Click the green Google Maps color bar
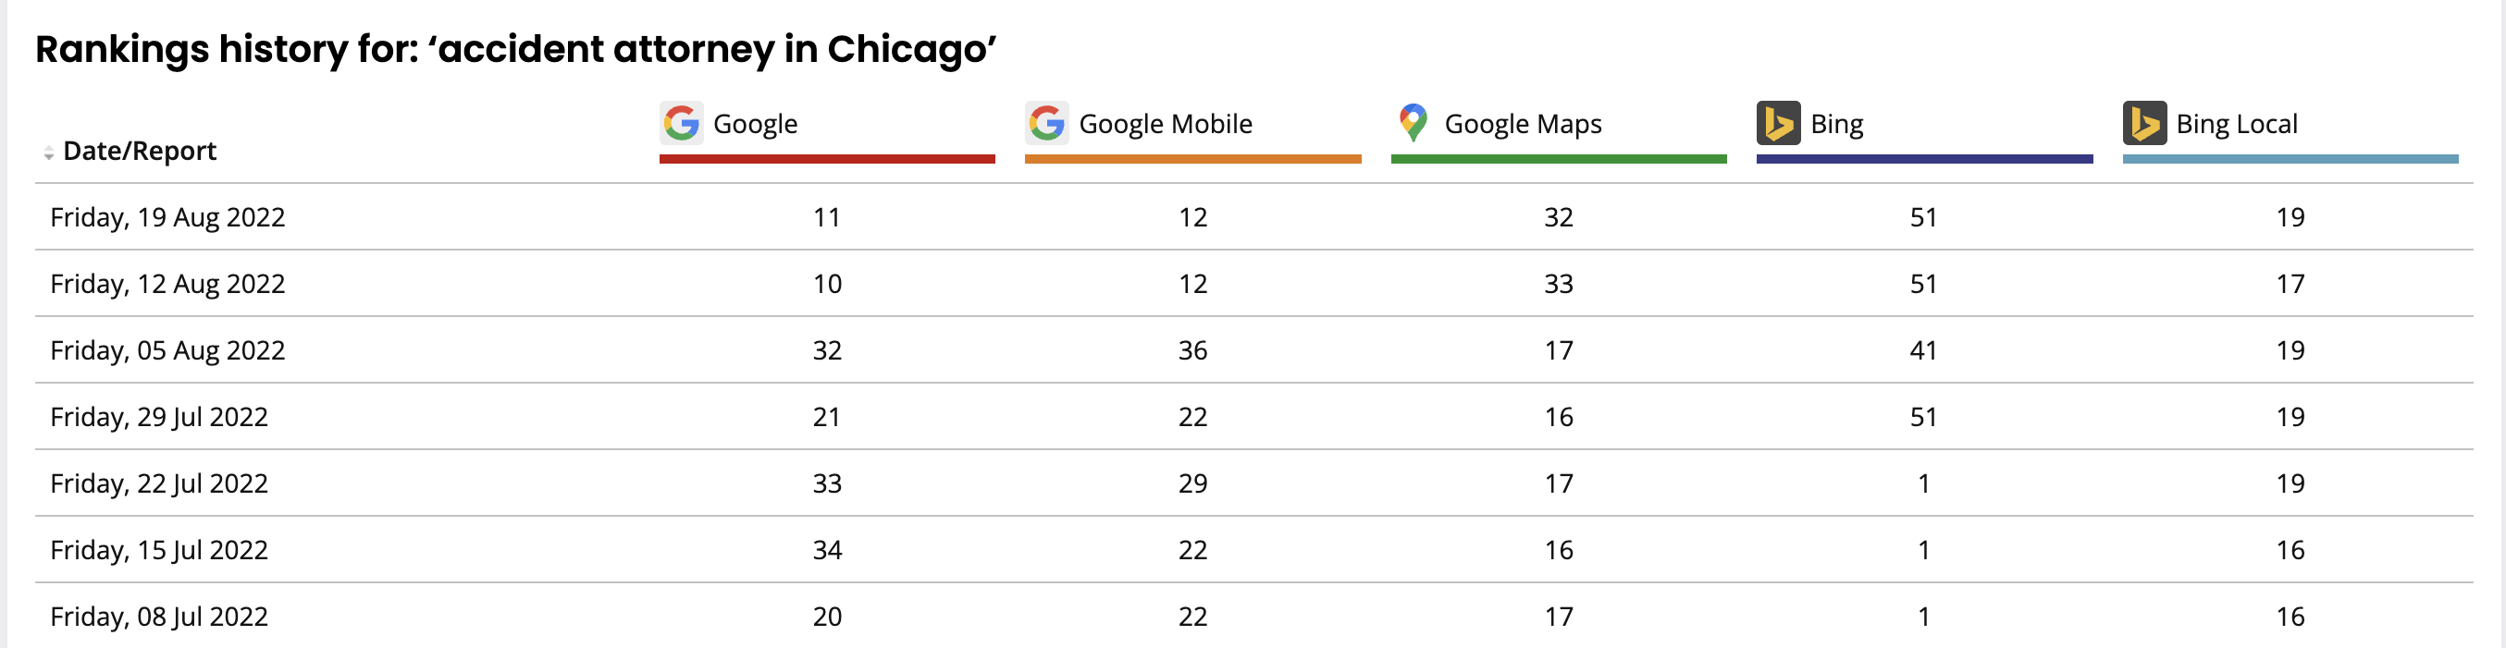 1559,158
